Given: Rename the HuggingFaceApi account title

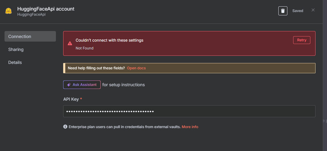Looking at the screenshot, I should [x=46, y=9].
